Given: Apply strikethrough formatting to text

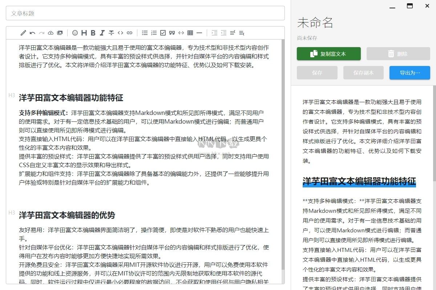Looking at the screenshot, I should click(112, 33).
